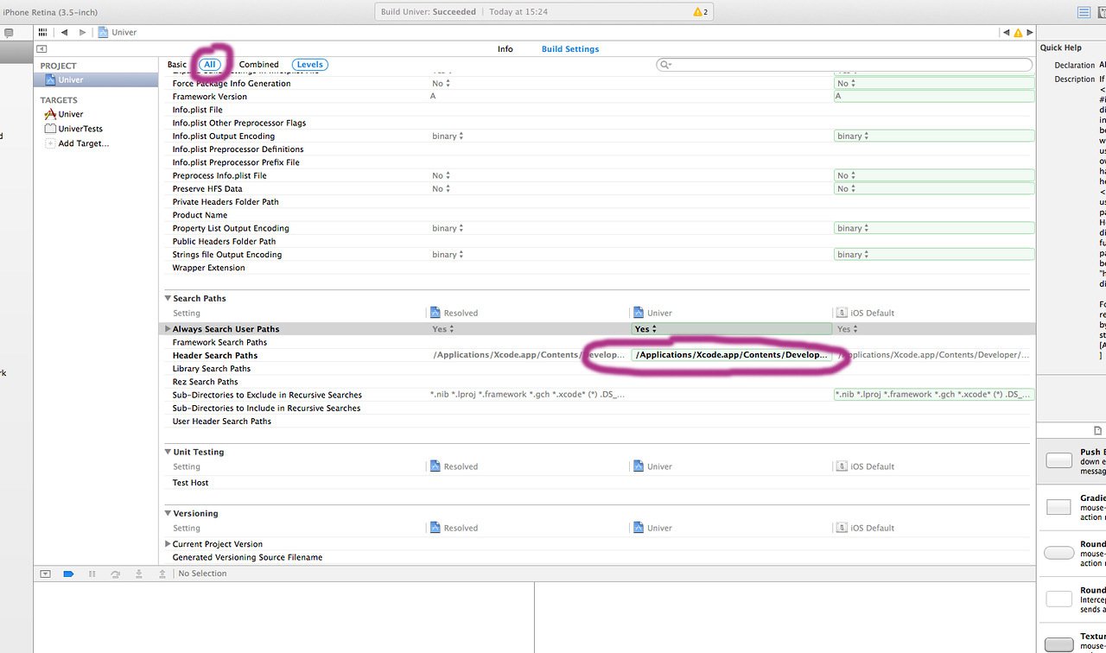Toggle breakpoints activation in debug bar
This screenshot has width=1106, height=653.
69,574
